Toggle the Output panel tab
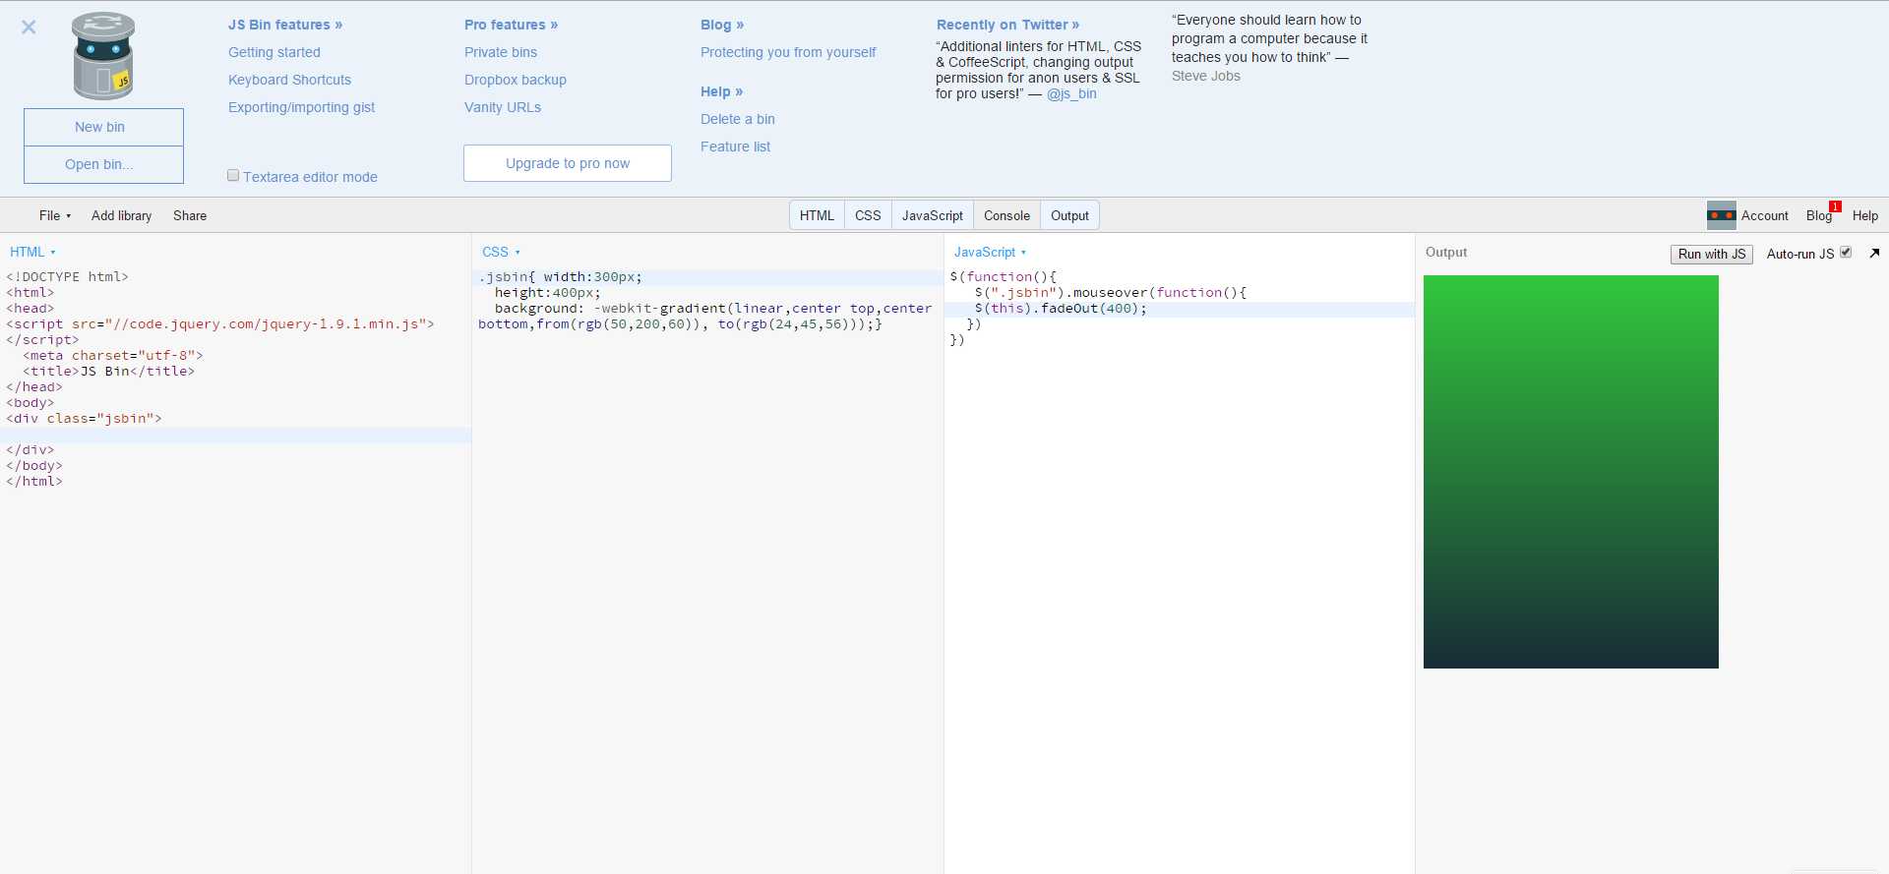This screenshot has height=874, width=1889. 1069,215
